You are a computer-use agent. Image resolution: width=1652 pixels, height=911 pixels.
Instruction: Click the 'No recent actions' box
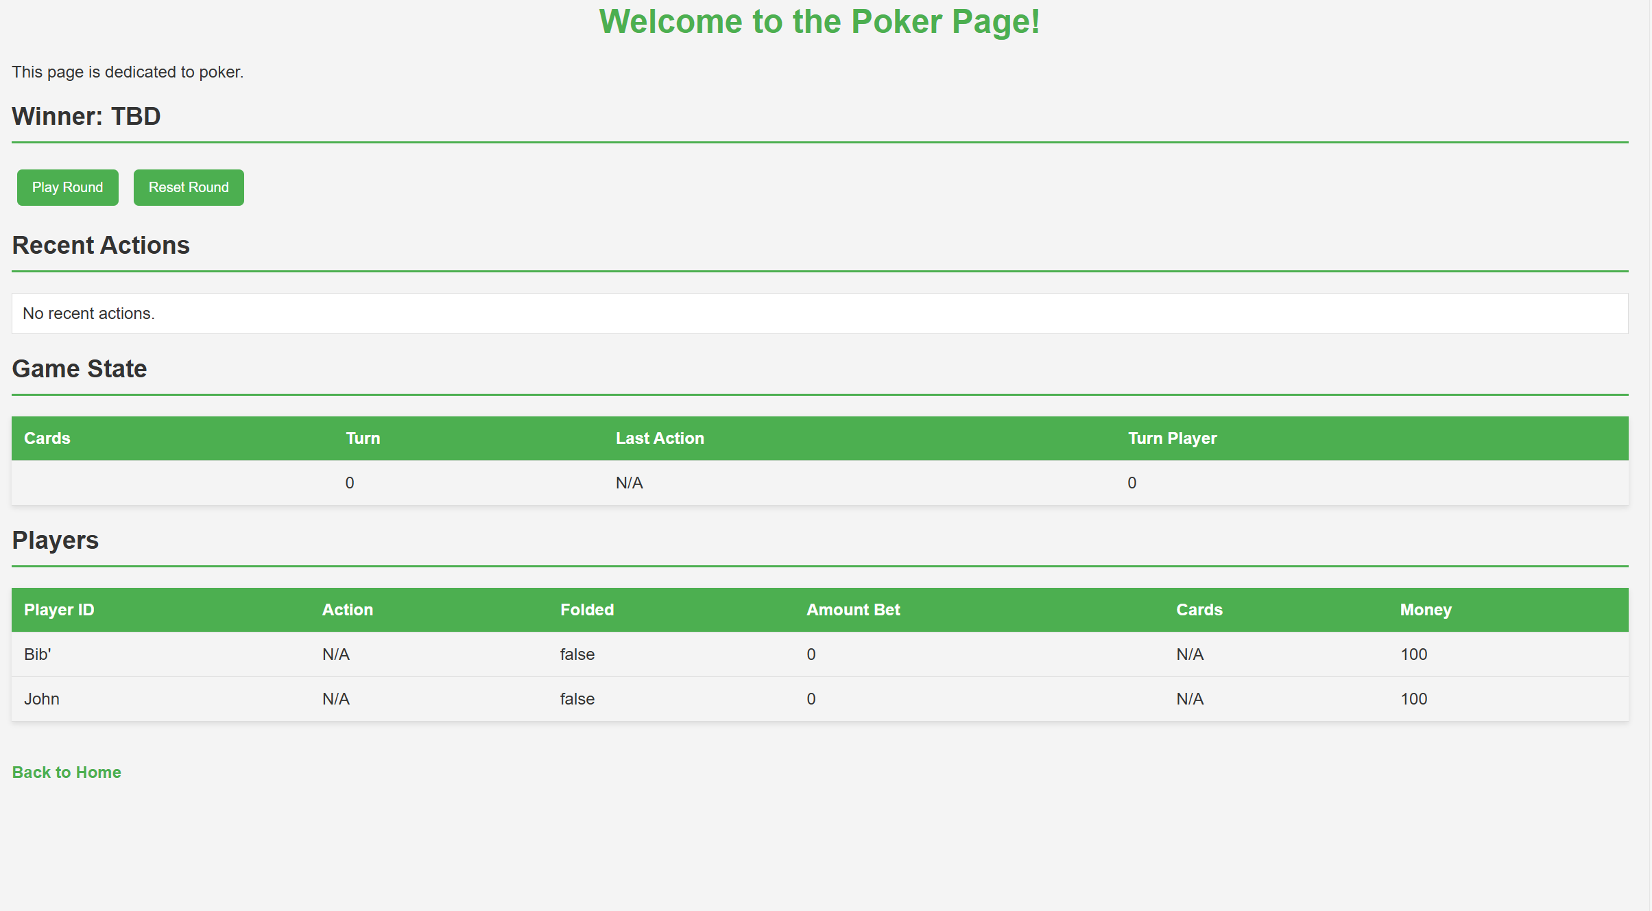819,313
